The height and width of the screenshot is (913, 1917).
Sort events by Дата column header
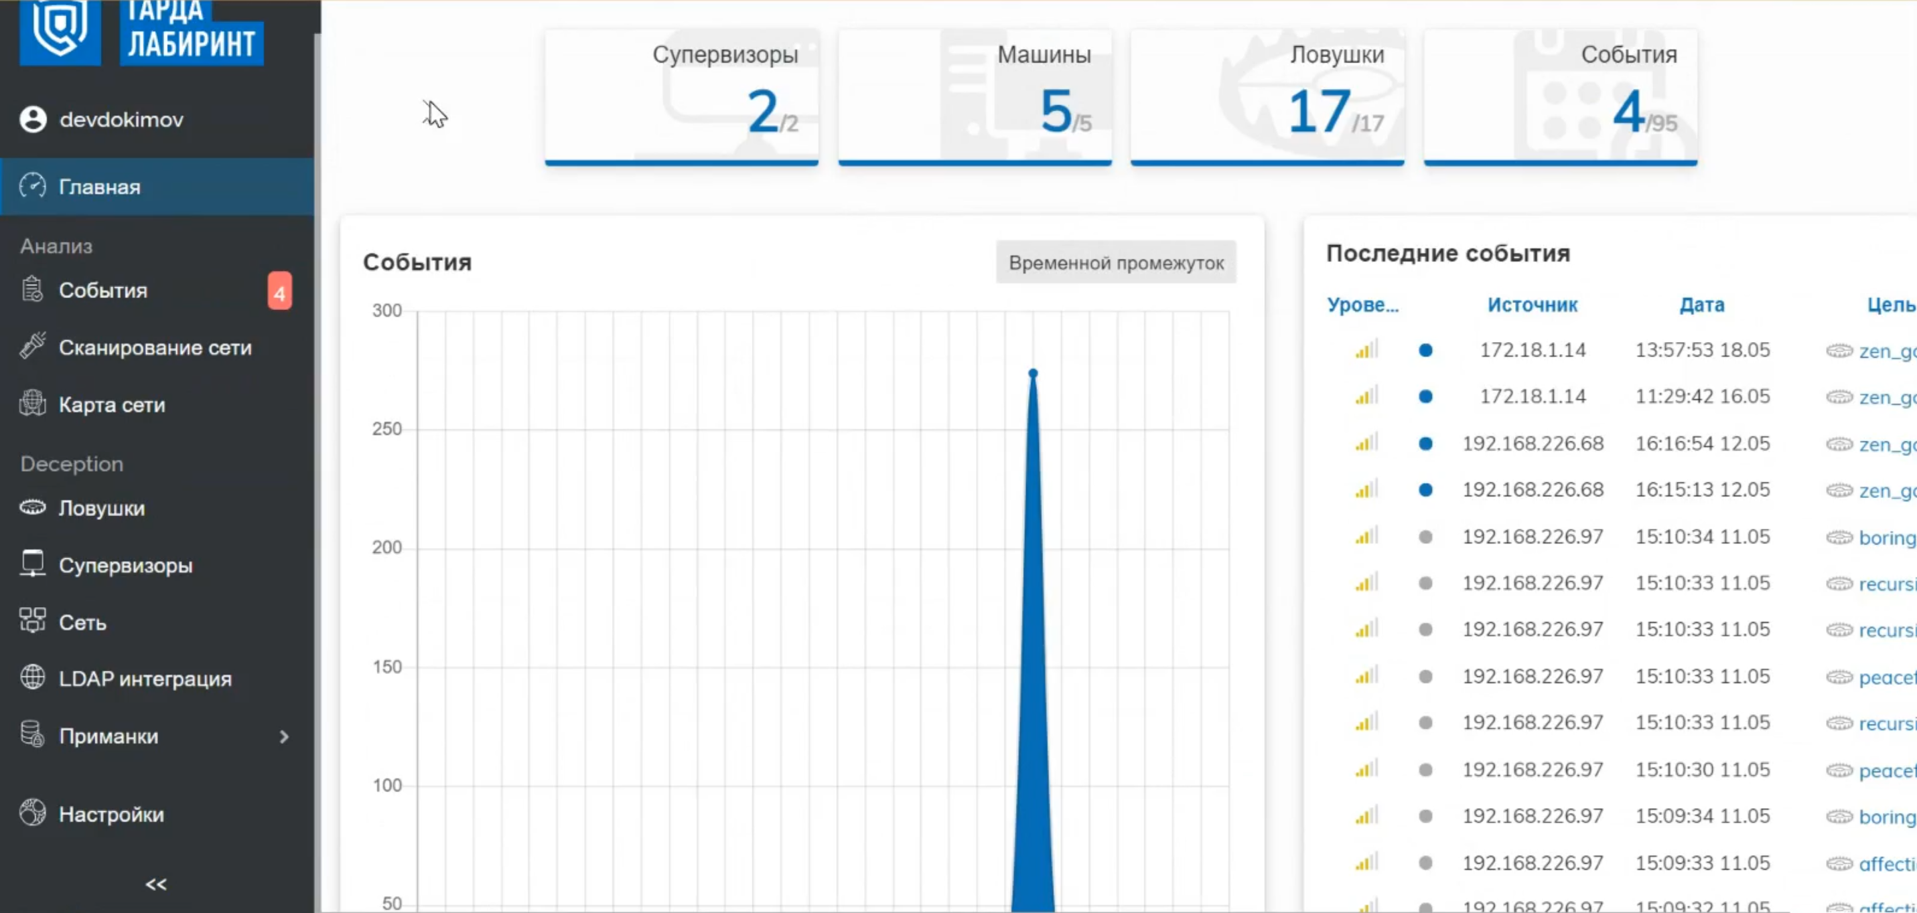1701,305
